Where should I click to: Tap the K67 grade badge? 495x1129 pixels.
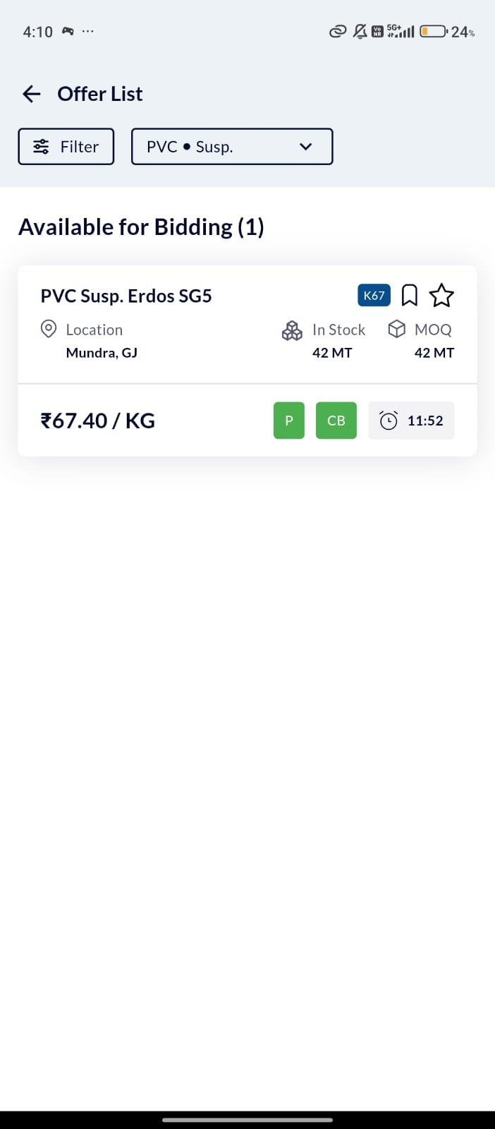373,295
